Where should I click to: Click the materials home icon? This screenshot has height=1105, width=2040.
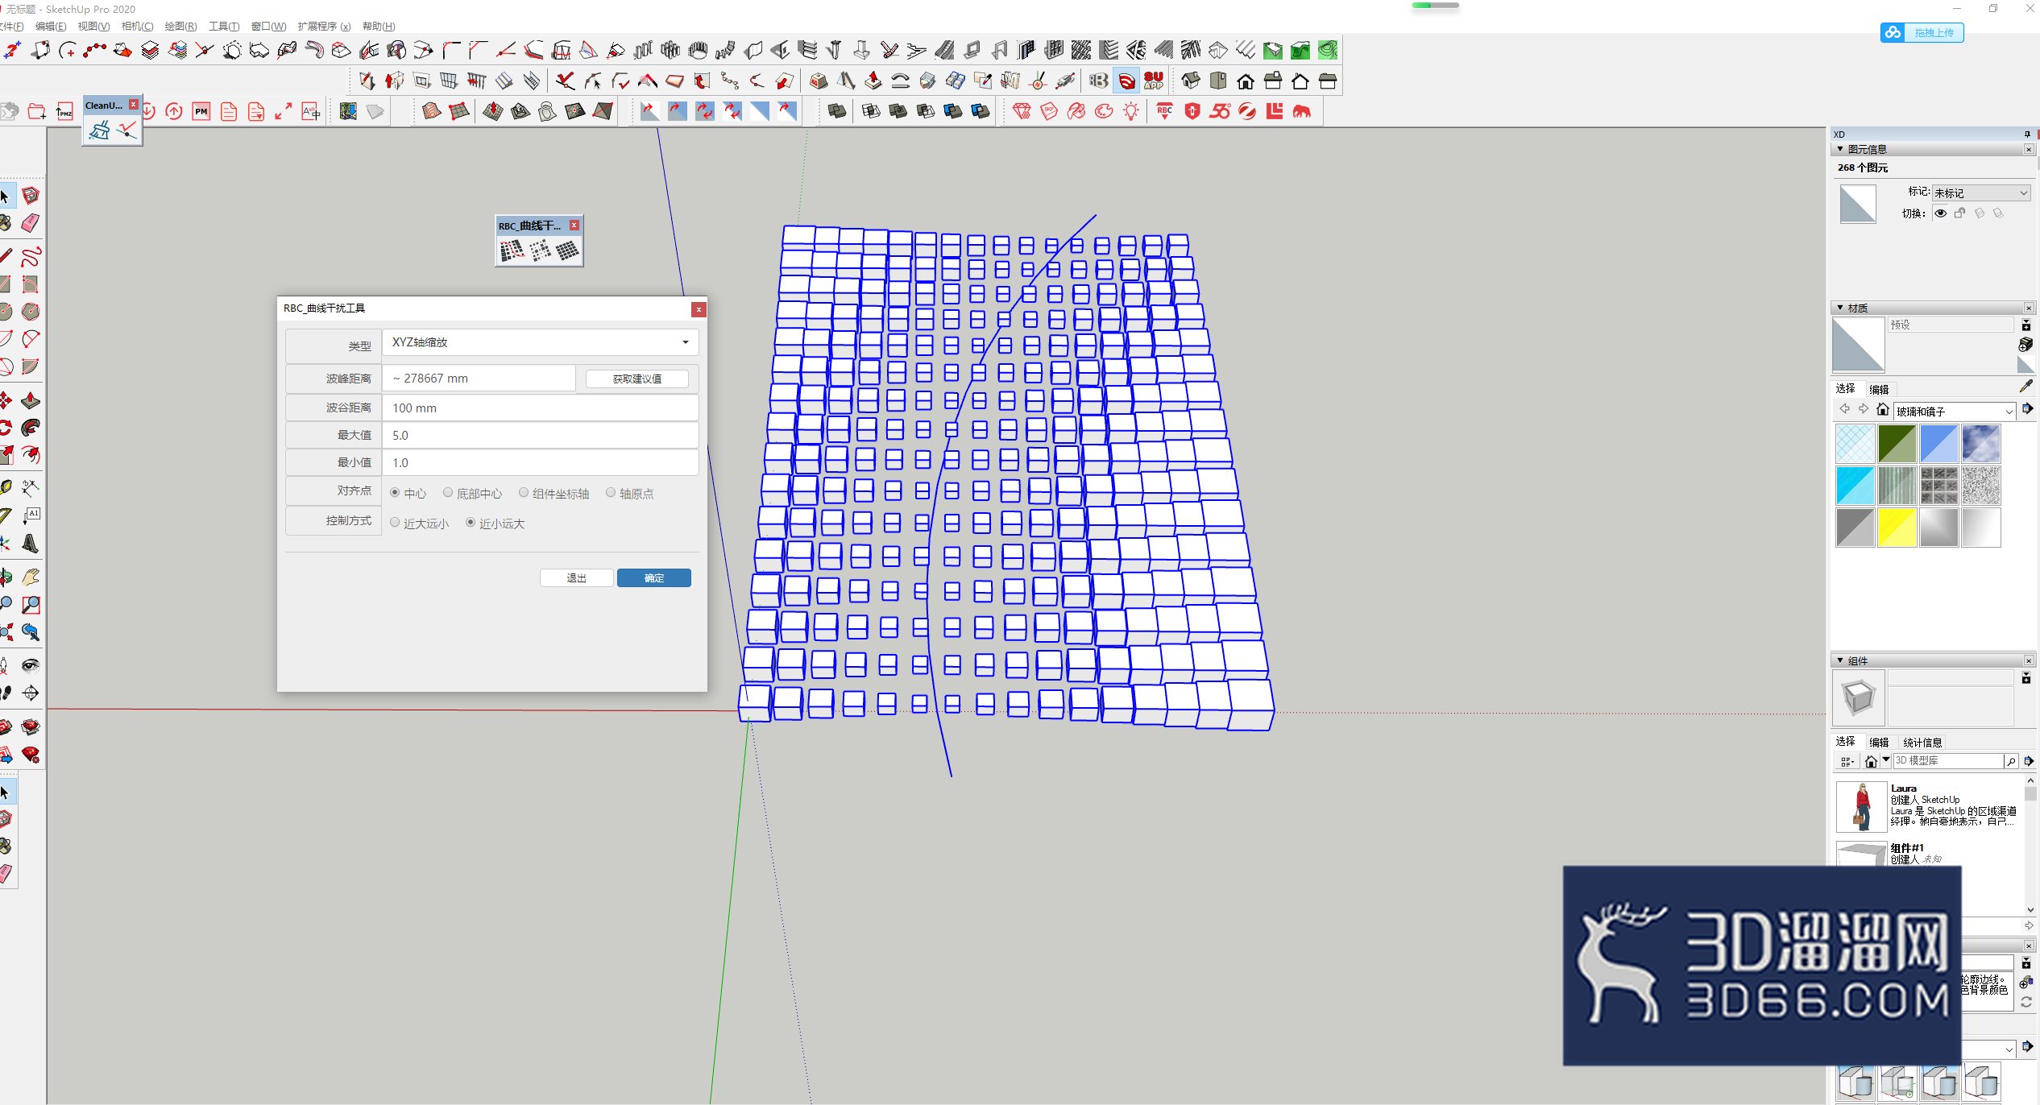pos(1883,409)
